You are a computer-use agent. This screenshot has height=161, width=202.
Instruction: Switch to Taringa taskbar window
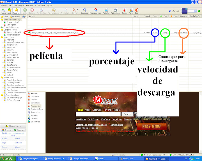30,159
